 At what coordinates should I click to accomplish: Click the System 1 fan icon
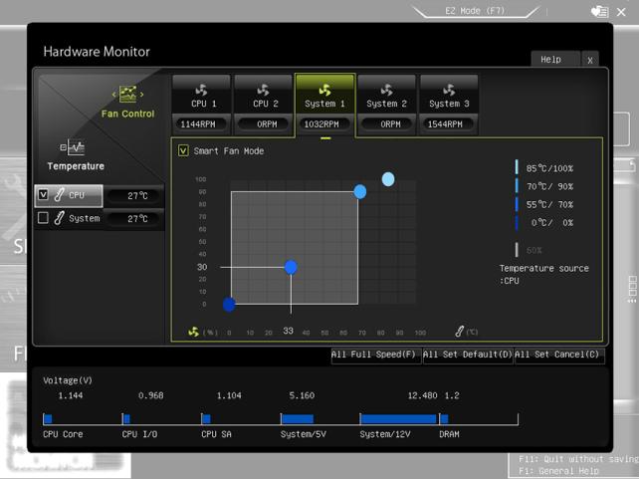click(x=324, y=90)
